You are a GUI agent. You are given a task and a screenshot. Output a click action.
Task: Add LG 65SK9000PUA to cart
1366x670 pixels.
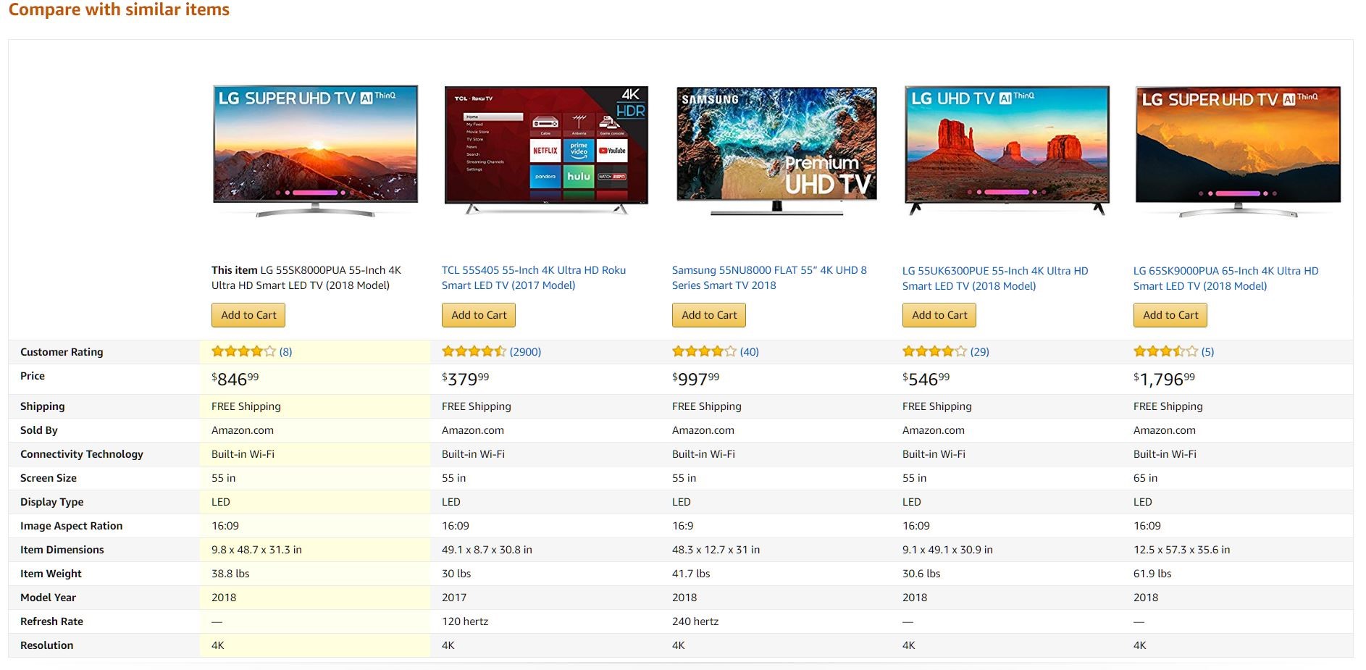tap(1170, 315)
